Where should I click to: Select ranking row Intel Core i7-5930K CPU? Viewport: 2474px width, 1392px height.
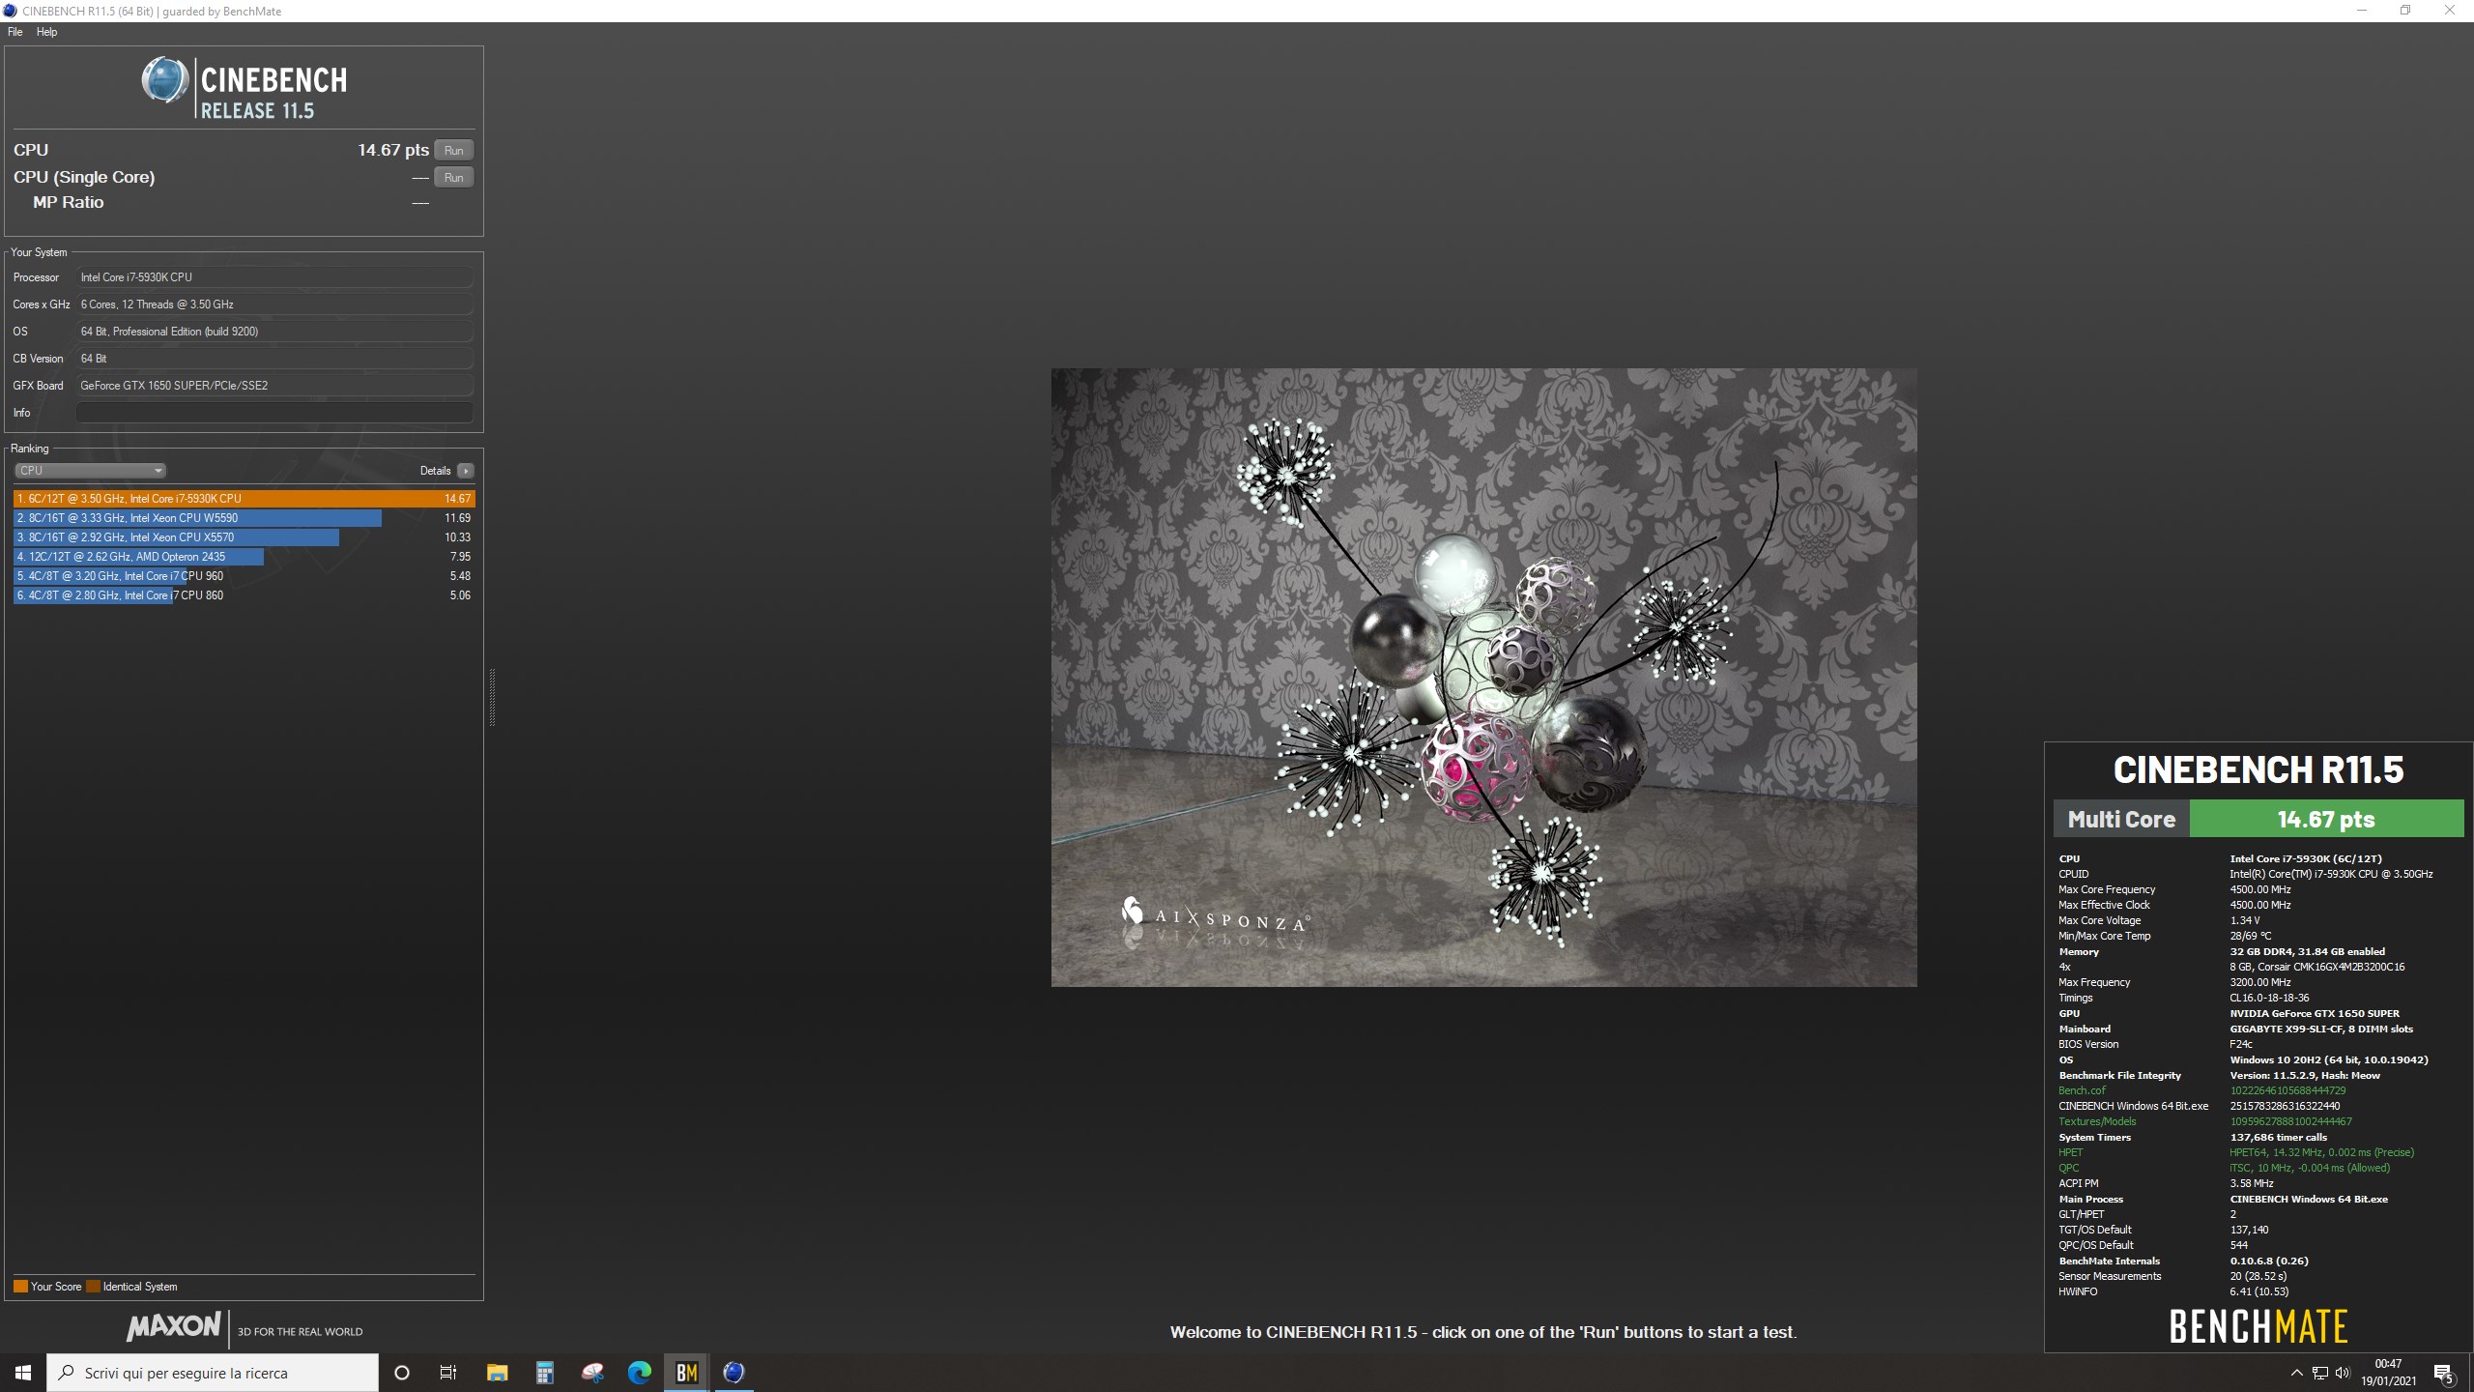click(245, 499)
